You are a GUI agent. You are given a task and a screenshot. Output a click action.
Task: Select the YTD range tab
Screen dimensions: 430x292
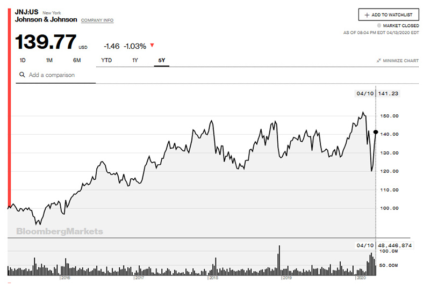(x=106, y=60)
